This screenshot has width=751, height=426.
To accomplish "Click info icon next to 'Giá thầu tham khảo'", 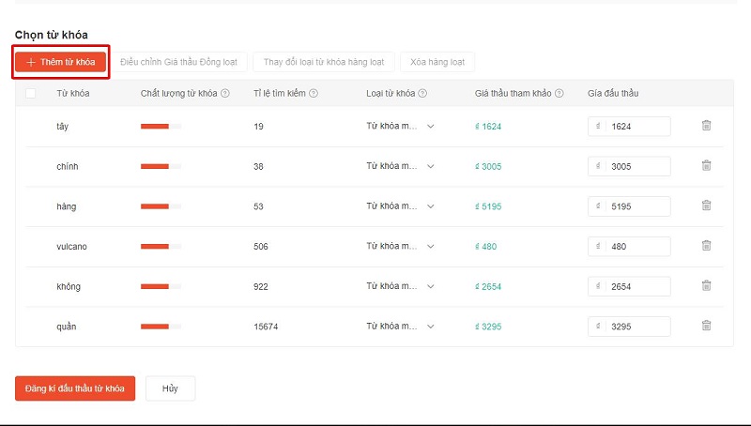I will [x=559, y=93].
